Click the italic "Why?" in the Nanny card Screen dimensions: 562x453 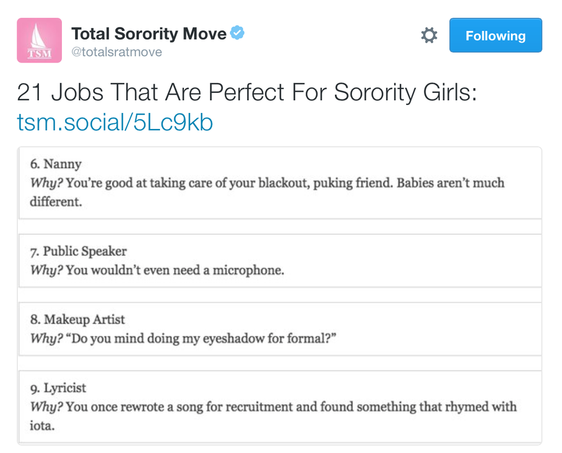click(46, 183)
